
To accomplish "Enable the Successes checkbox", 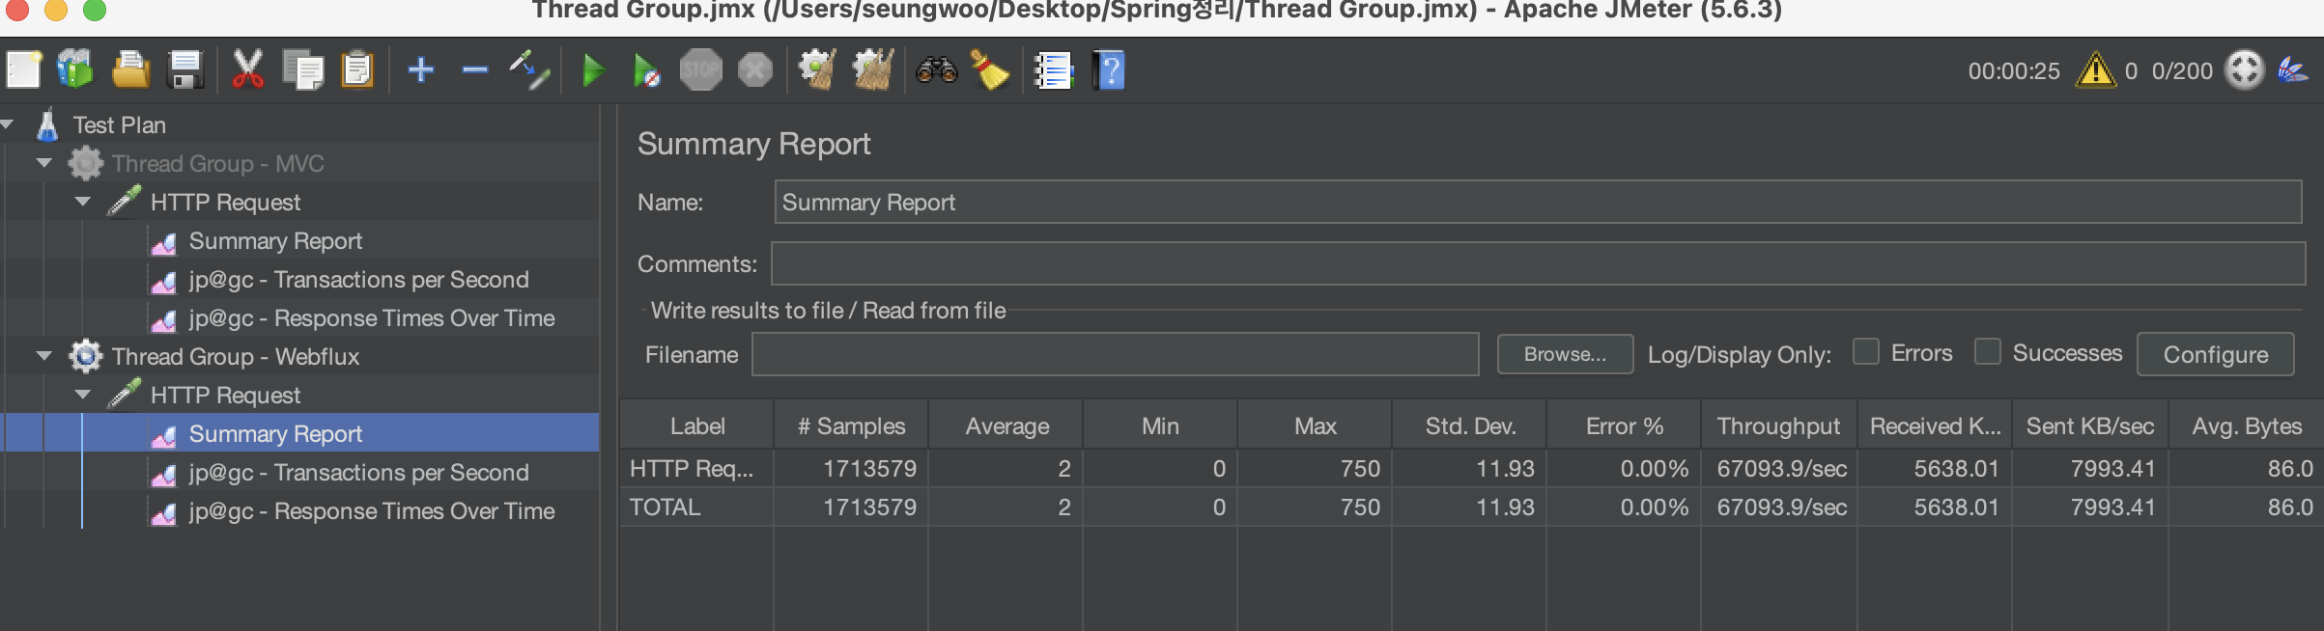I will (x=1988, y=351).
